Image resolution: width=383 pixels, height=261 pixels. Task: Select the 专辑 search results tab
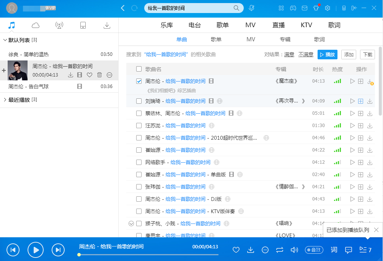coord(285,39)
